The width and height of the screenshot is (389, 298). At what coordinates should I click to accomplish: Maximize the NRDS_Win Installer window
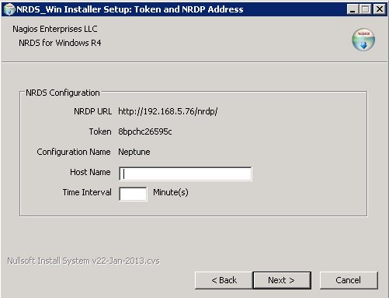(366, 9)
